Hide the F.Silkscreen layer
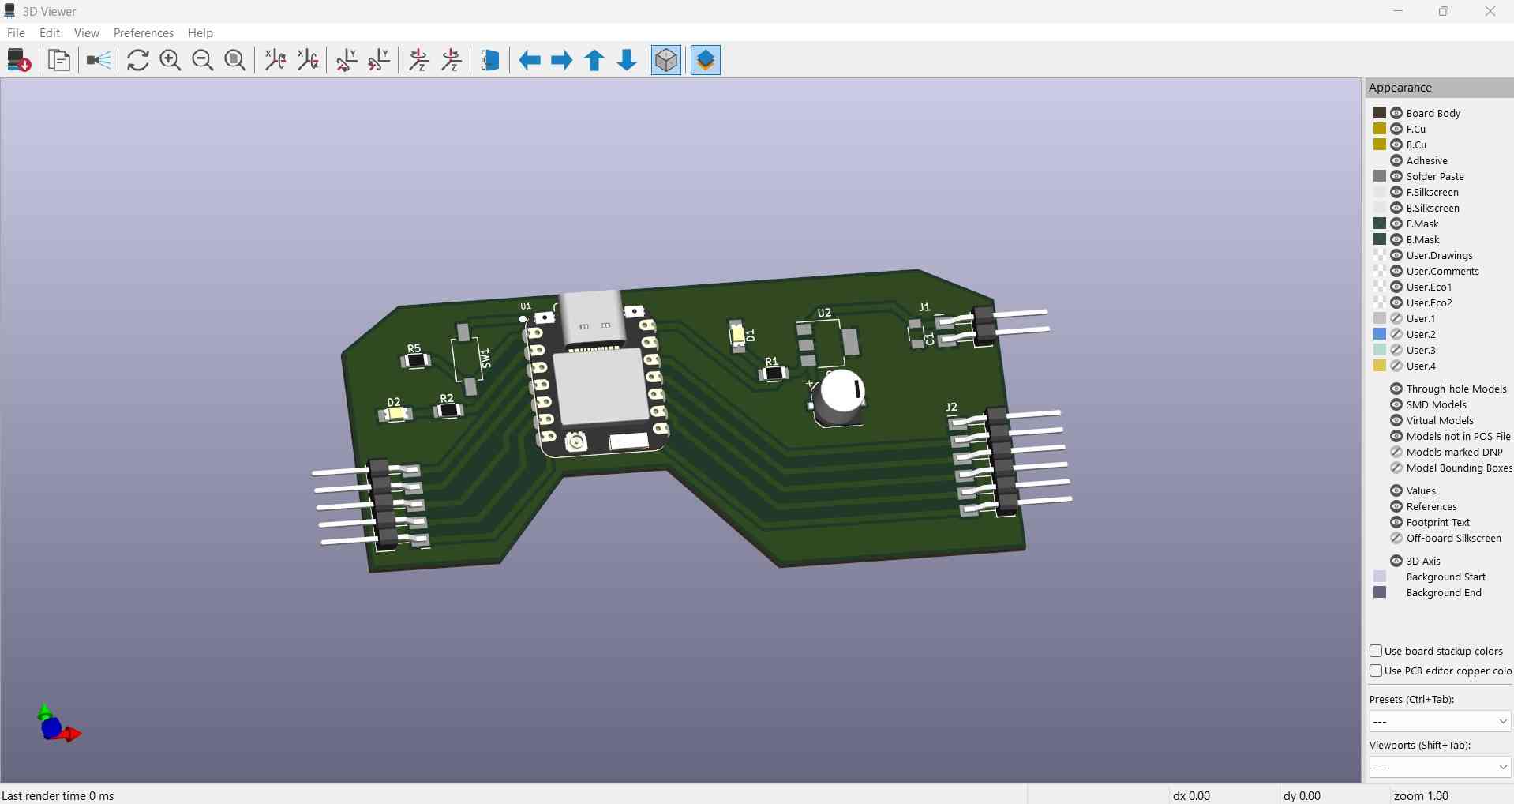This screenshot has width=1514, height=804. pos(1396,192)
